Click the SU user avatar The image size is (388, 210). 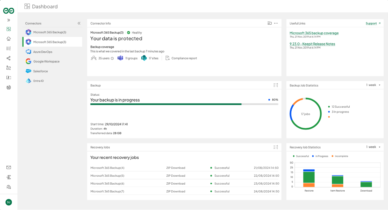(9, 202)
